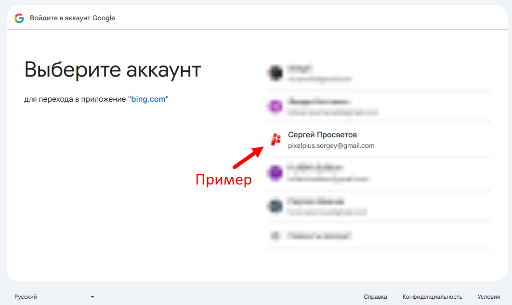Viewport: 512px width, 305px height.
Task: Click the purple avatar of the second account
Action: [x=276, y=106]
